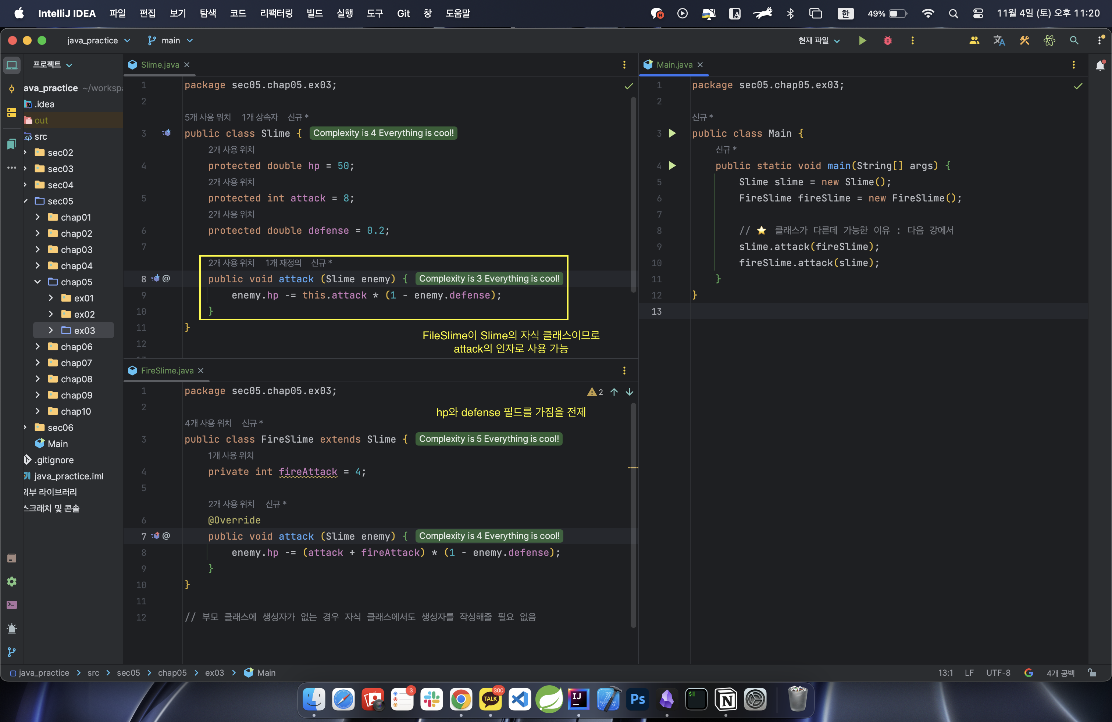Toggle the Bookmarks tool window button
This screenshot has height=722, width=1112.
(x=12, y=144)
